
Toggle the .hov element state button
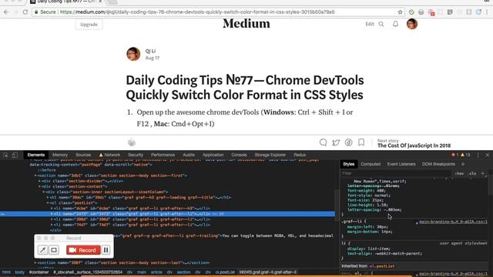(x=459, y=173)
